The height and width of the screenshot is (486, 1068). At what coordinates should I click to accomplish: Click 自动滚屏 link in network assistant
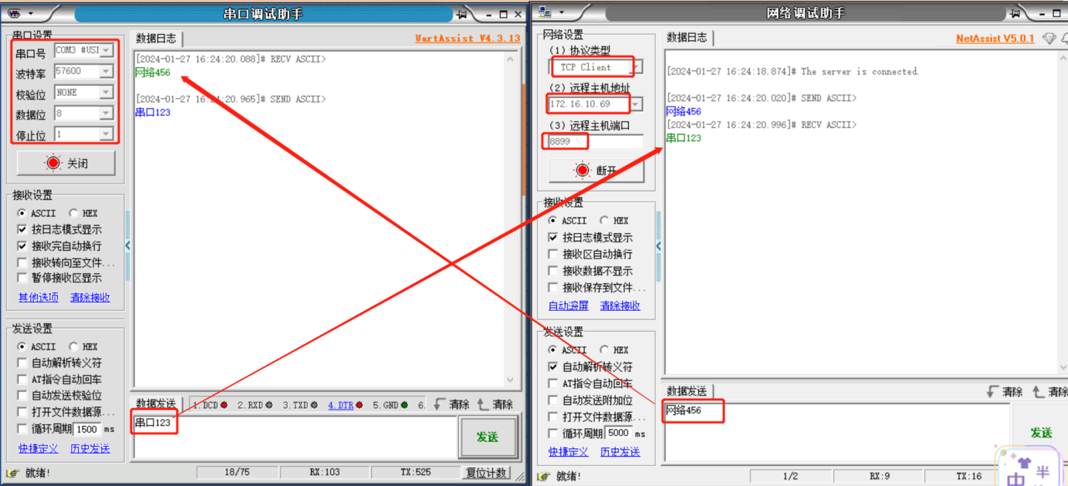(x=569, y=305)
